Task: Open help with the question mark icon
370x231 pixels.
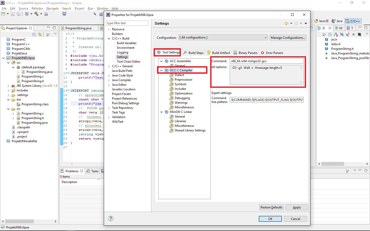Action: coord(111,218)
